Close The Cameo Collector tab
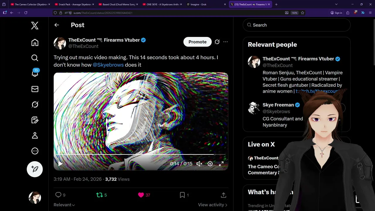375x211 pixels. (49, 4)
